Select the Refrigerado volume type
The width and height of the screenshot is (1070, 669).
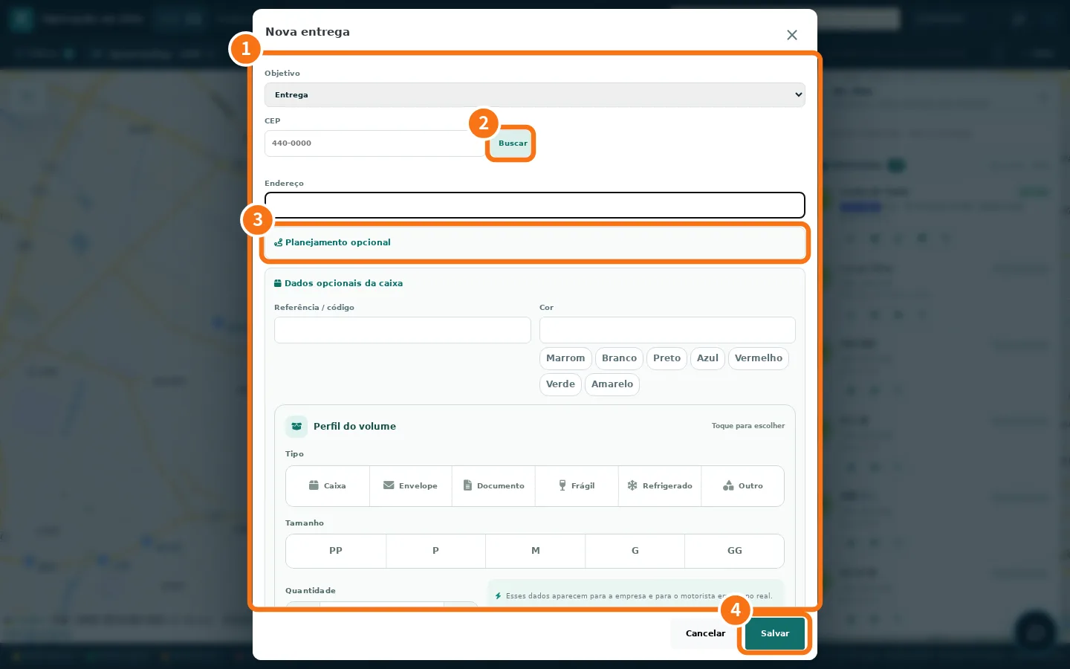tap(660, 486)
